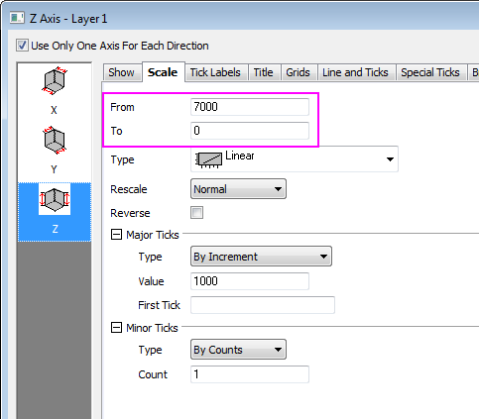Viewport: 479px width, 419px height.
Task: Select the Y axis cube icon
Action: coord(55,141)
